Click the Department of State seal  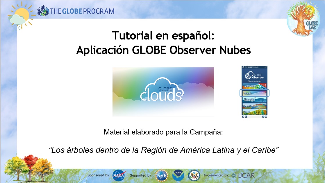(194, 175)
